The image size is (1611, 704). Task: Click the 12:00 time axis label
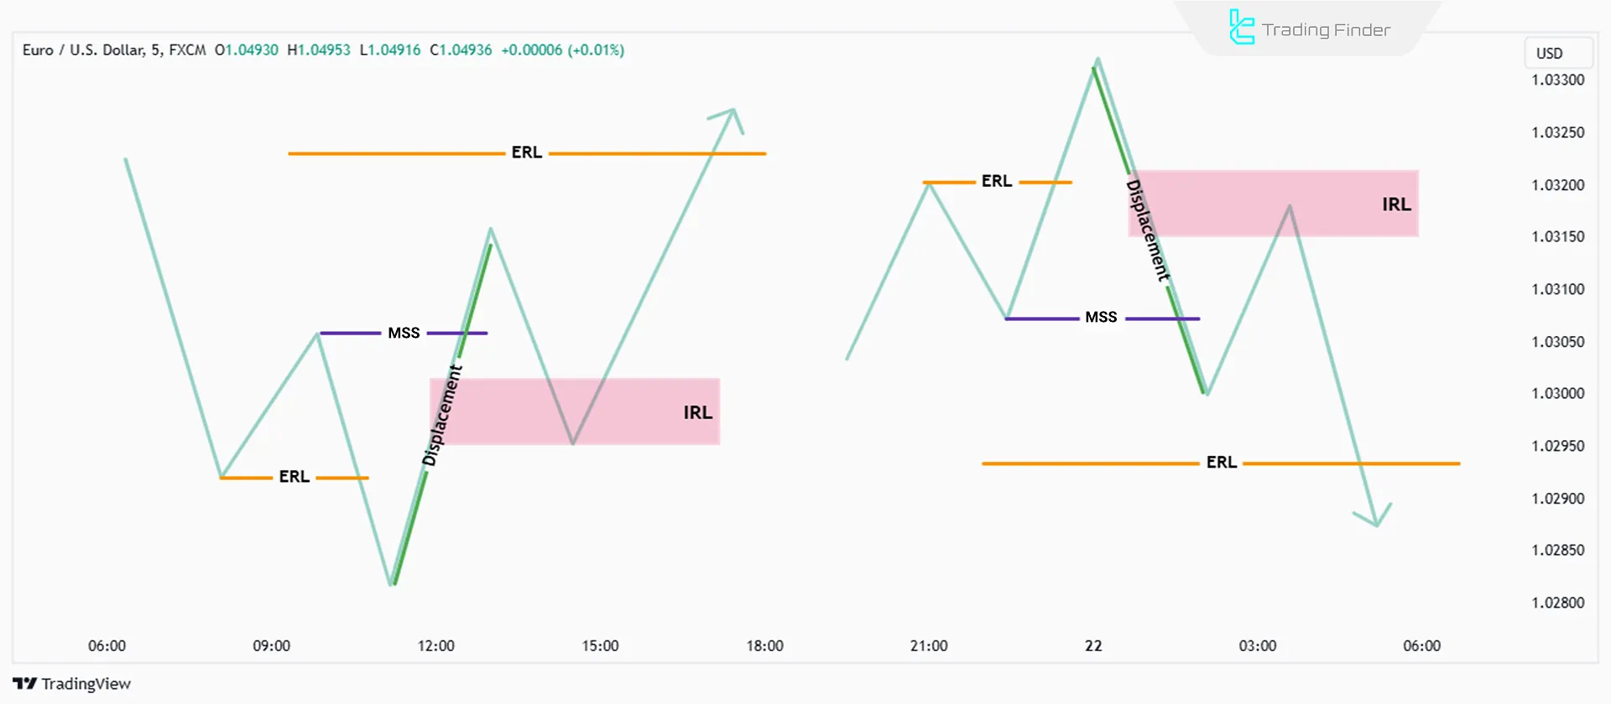[x=435, y=646]
